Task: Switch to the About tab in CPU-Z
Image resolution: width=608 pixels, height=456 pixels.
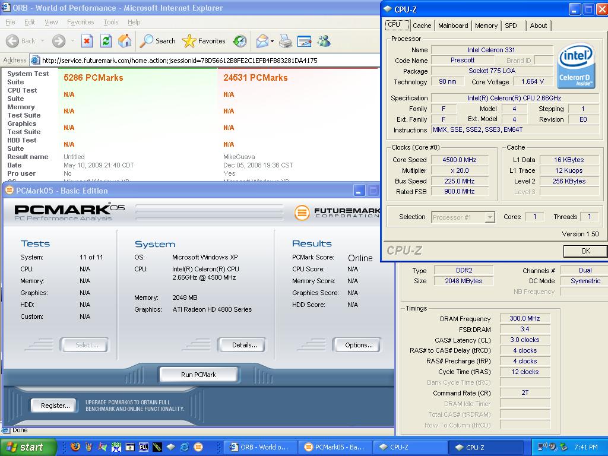Action: 539,26
